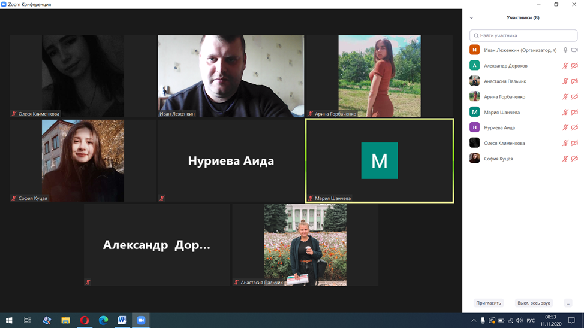Open volume control in system tray
Viewport: 584px width, 328px height.
point(520,321)
